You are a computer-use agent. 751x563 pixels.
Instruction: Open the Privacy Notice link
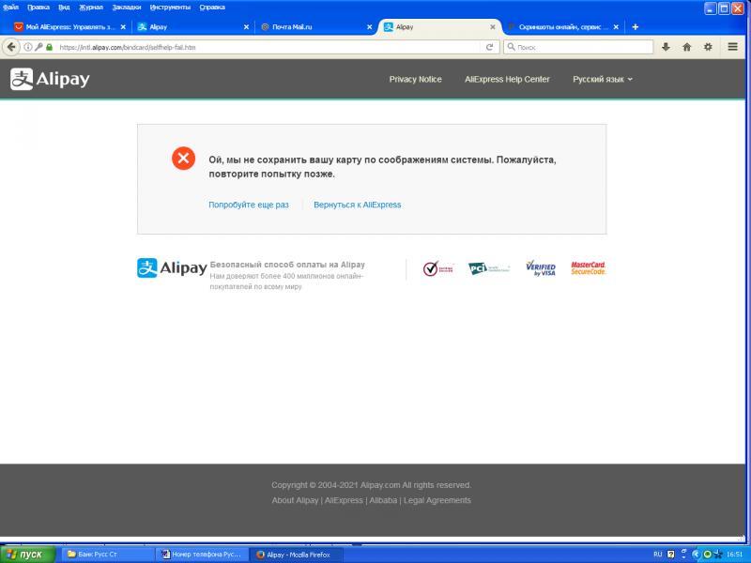[415, 80]
